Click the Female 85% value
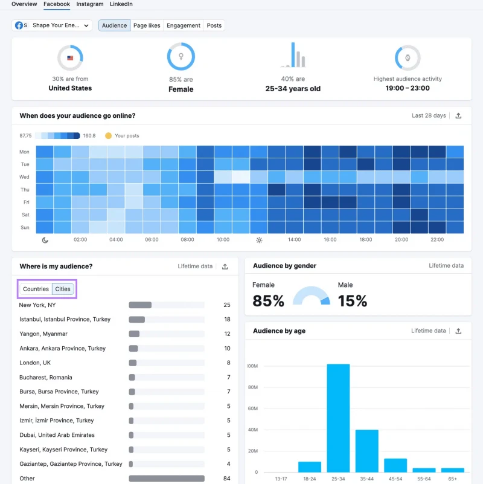Image resolution: width=483 pixels, height=484 pixels. click(x=268, y=301)
